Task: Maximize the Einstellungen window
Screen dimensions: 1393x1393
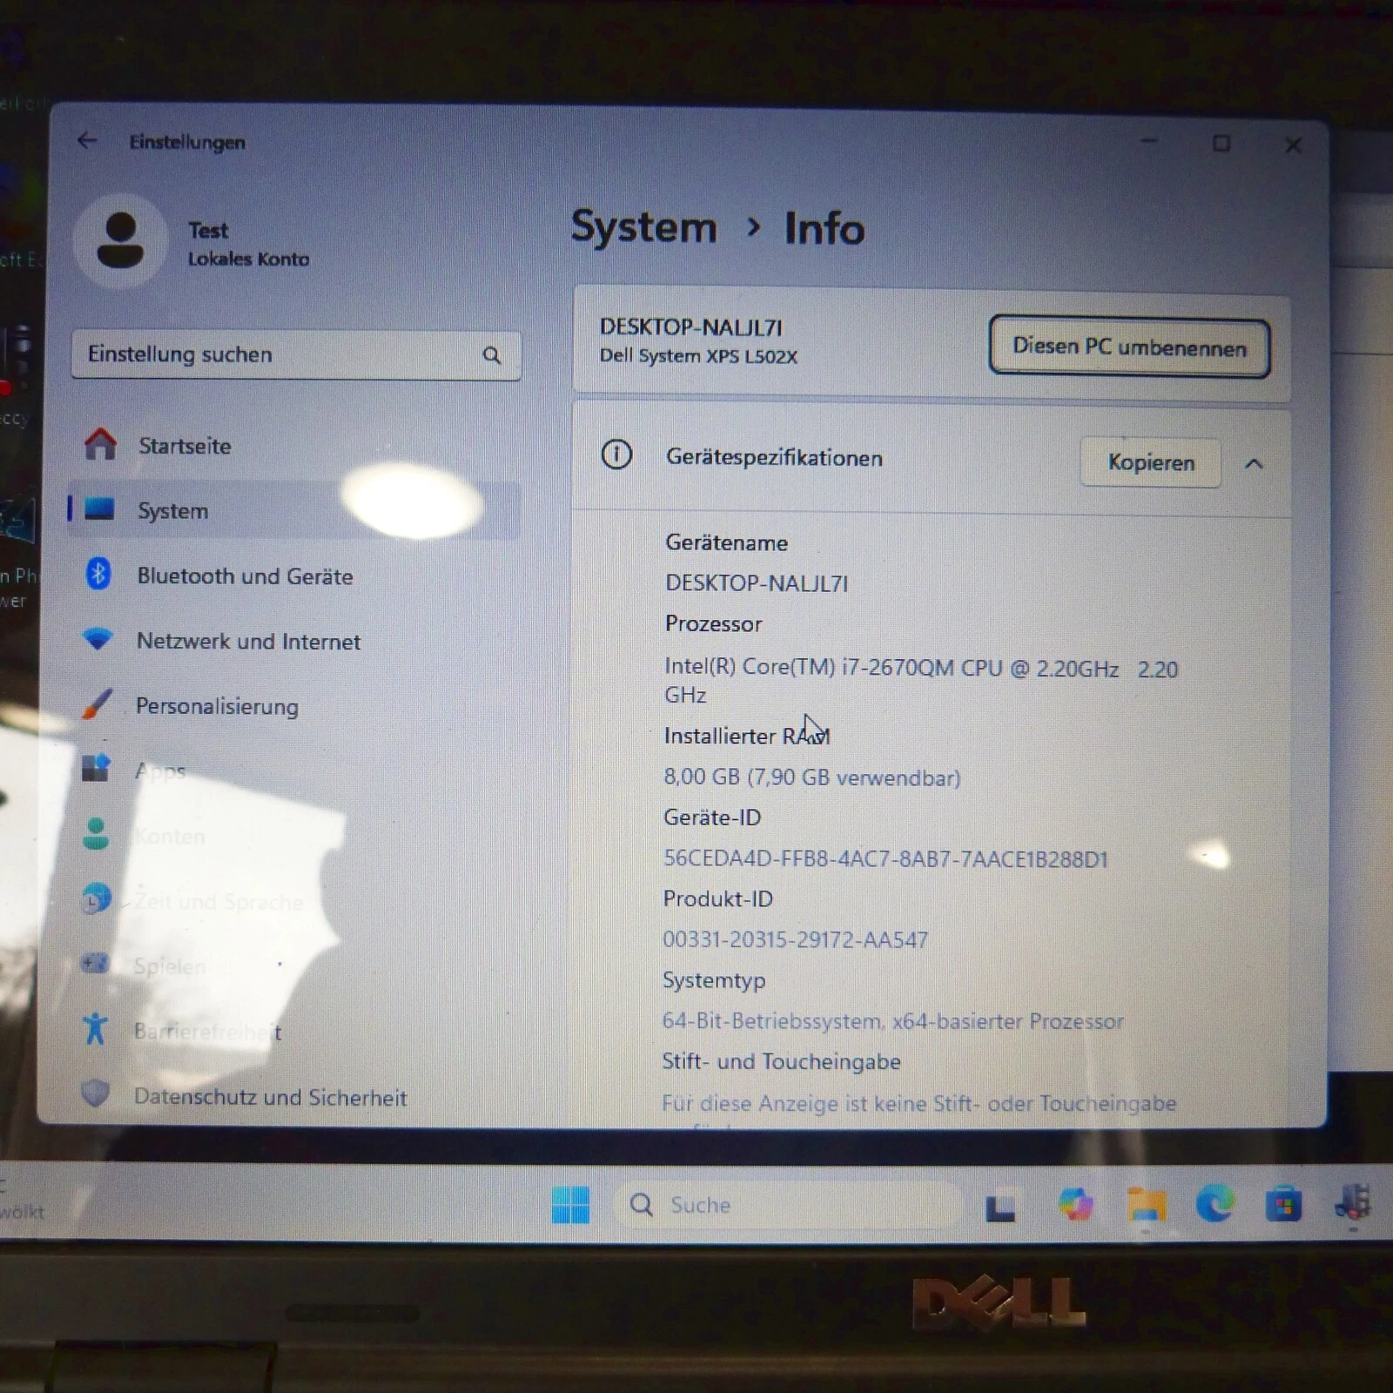Action: point(1221,143)
